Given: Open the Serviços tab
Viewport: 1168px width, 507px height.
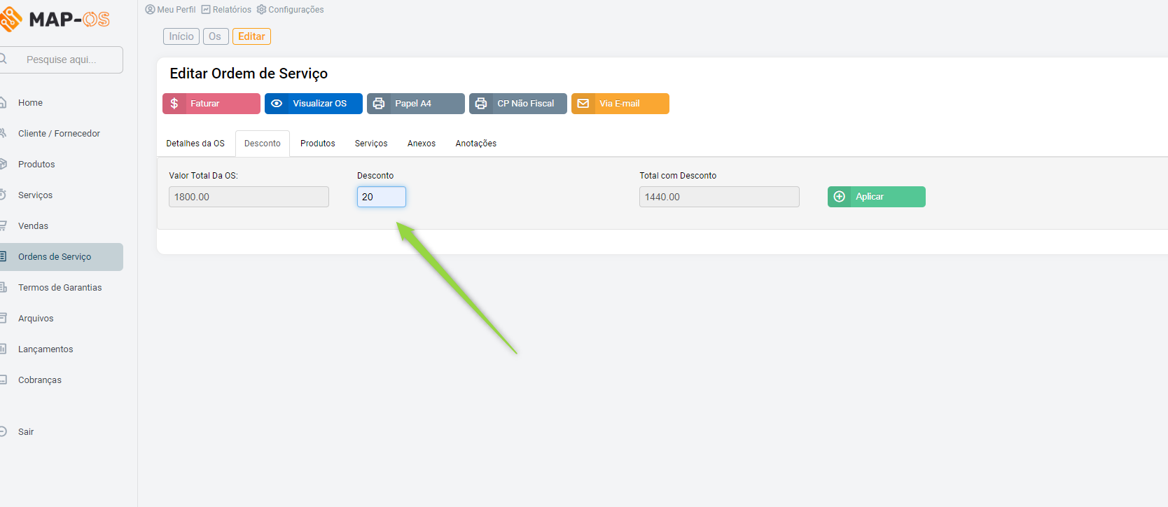Looking at the screenshot, I should (x=371, y=144).
